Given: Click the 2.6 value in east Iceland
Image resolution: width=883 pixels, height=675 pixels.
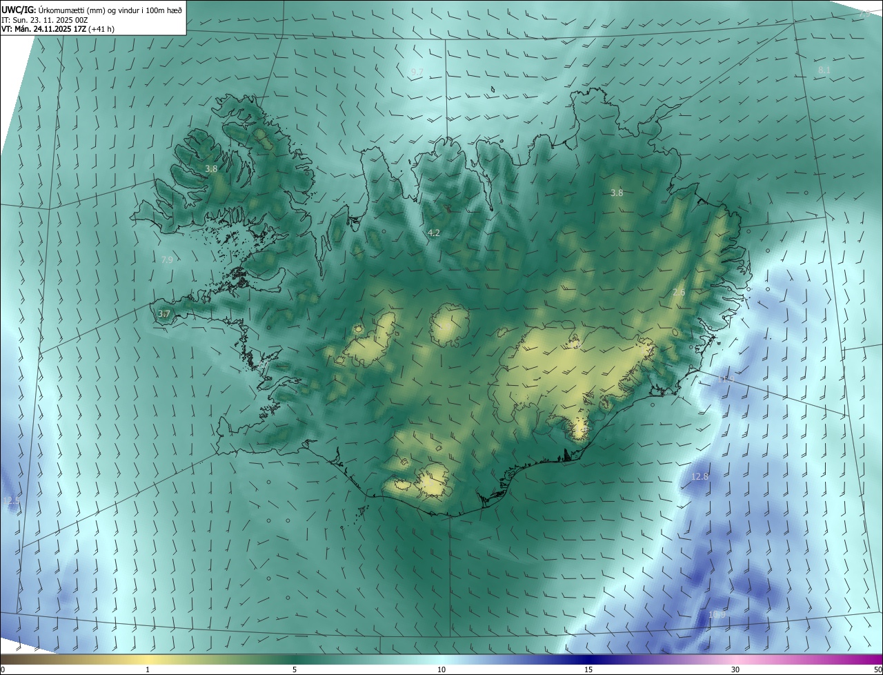Looking at the screenshot, I should click(679, 293).
